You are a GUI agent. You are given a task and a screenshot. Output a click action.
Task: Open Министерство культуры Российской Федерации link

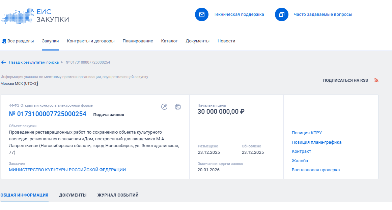pyautogui.click(x=67, y=170)
